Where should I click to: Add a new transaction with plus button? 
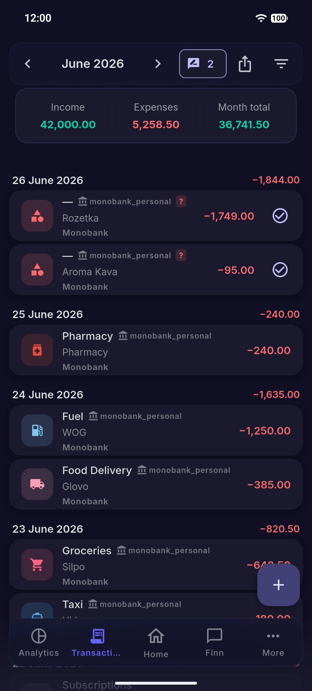pos(278,585)
